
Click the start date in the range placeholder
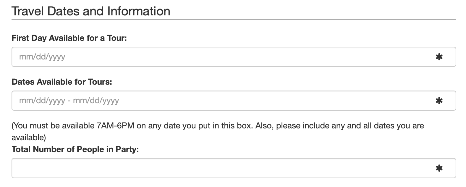click(42, 101)
